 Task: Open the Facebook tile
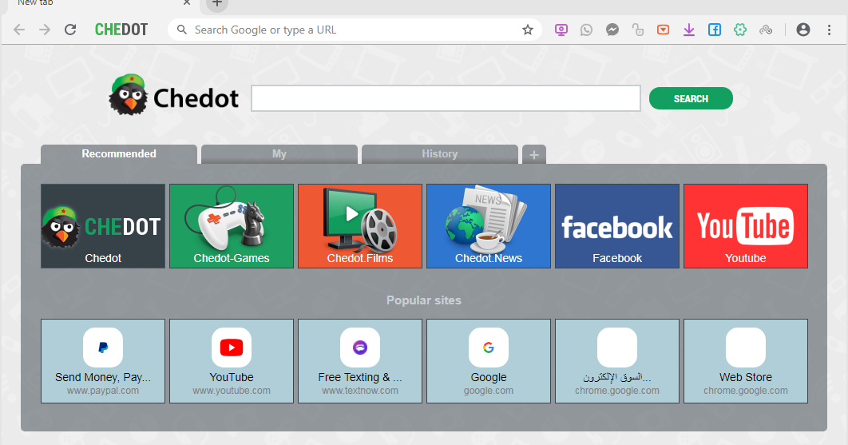[617, 226]
